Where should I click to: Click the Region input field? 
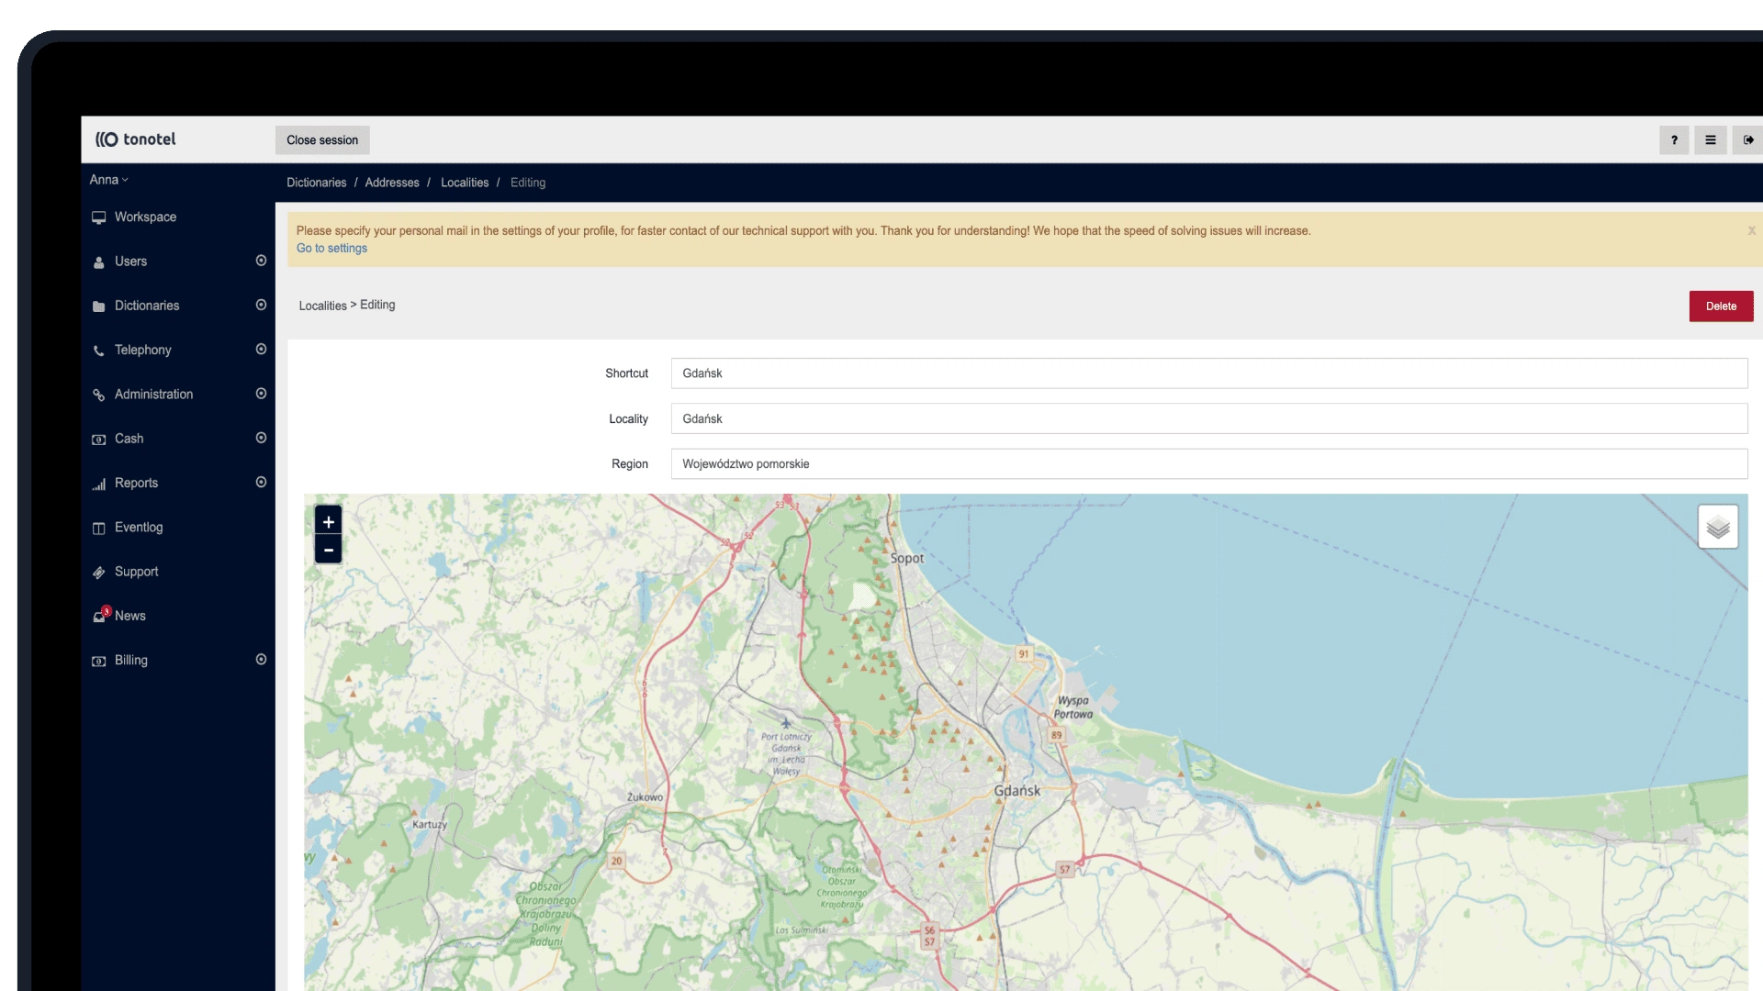click(1208, 464)
